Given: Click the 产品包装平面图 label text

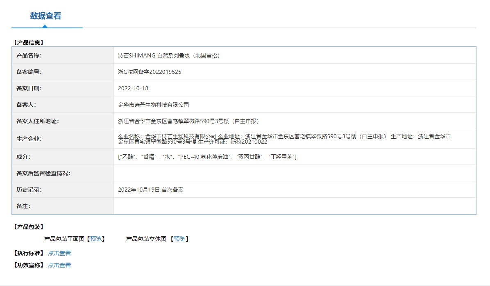Looking at the screenshot, I should coord(64,239).
